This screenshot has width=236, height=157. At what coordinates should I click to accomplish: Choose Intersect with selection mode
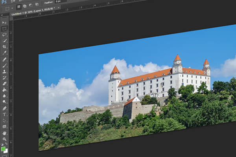(37, 4)
